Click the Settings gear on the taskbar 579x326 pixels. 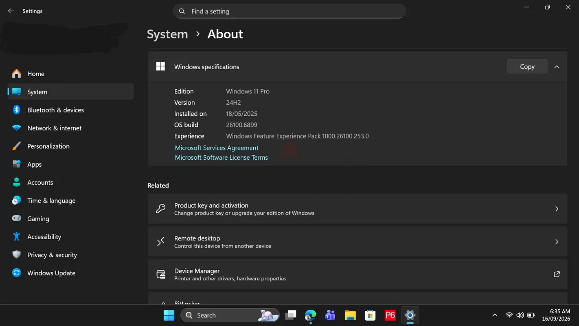410,315
